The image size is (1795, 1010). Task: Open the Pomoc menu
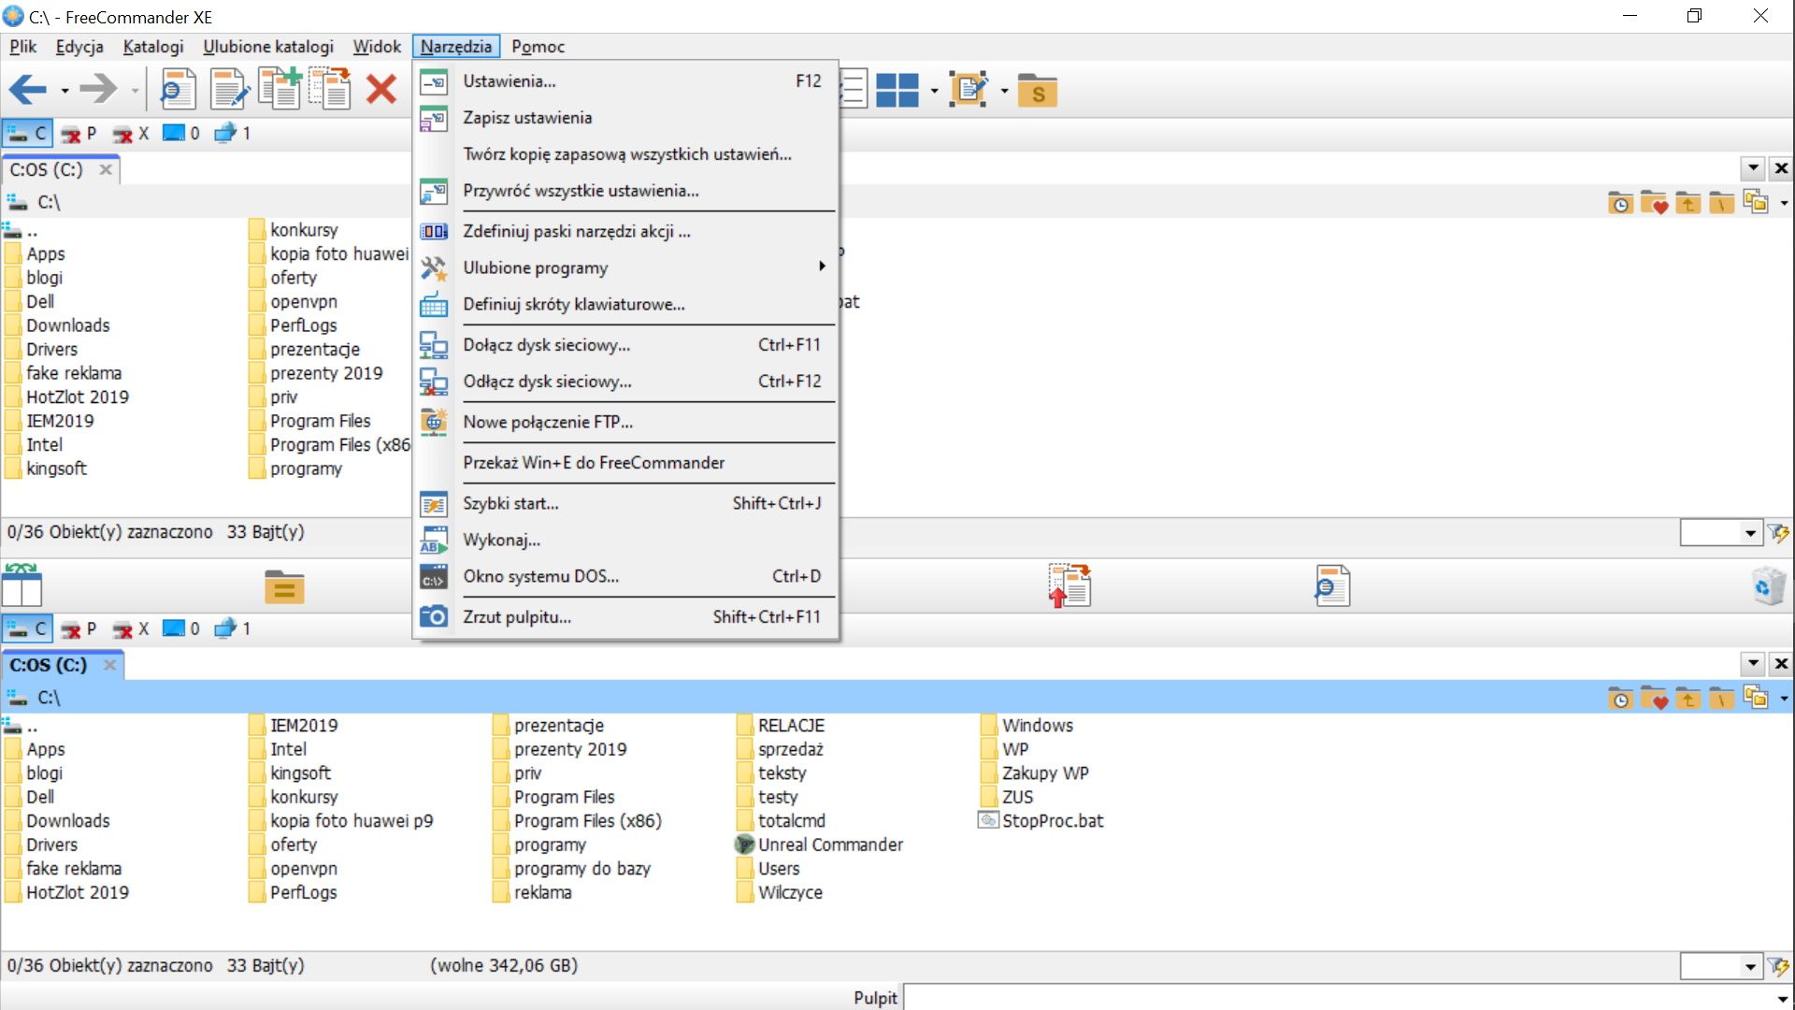coord(538,47)
